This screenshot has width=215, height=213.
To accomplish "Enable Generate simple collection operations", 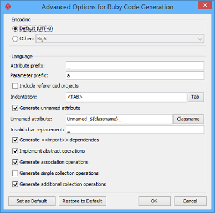I will coord(15,173).
